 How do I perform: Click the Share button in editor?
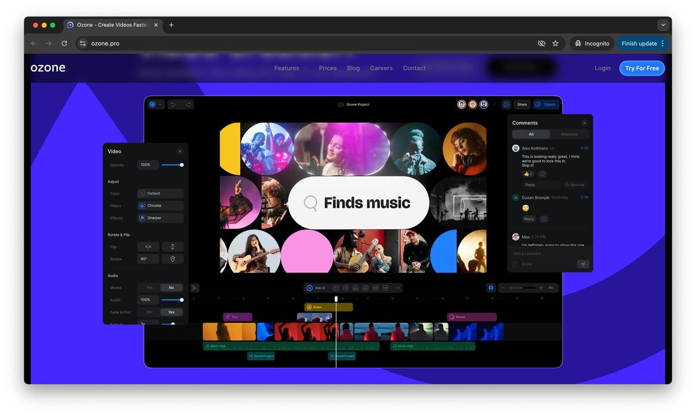coord(522,104)
